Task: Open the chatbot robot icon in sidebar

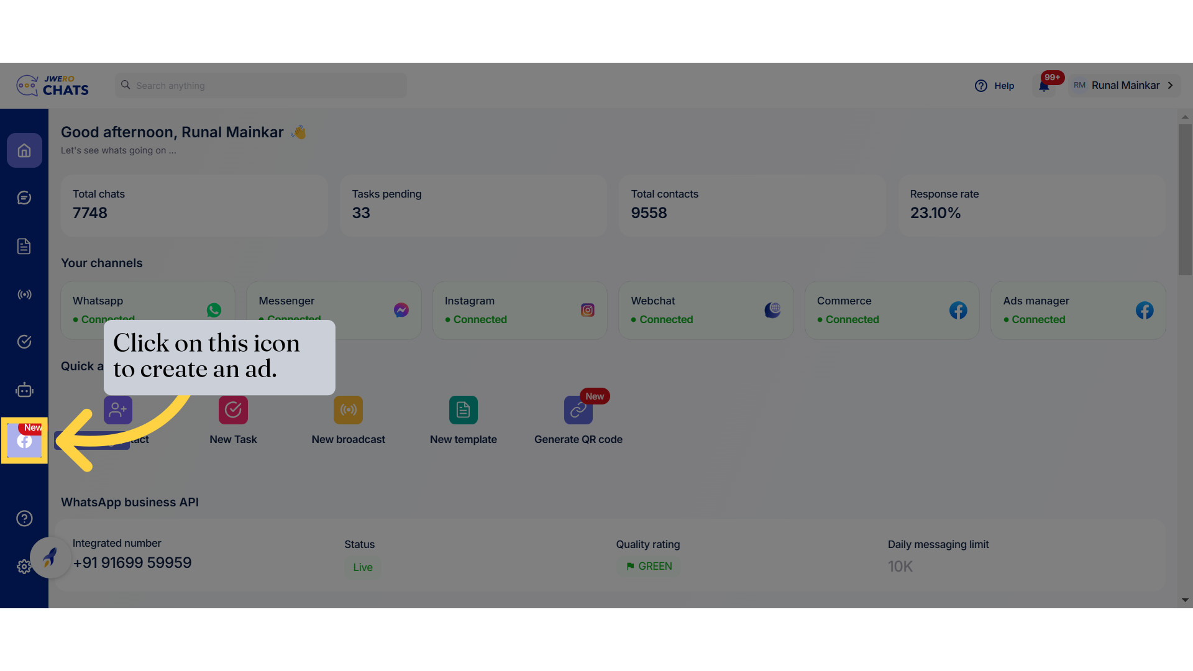Action: 24,390
